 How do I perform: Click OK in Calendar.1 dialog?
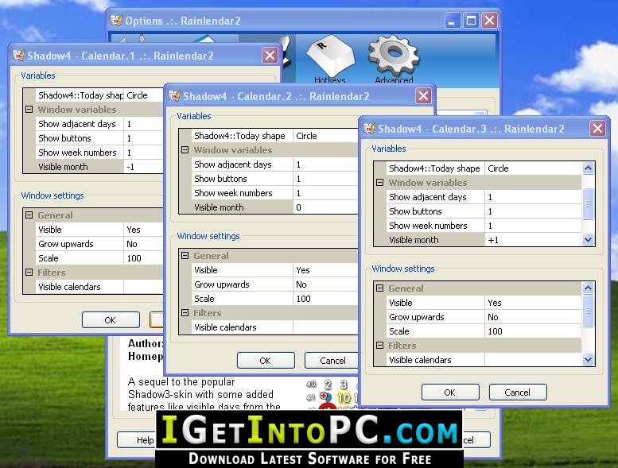(111, 319)
